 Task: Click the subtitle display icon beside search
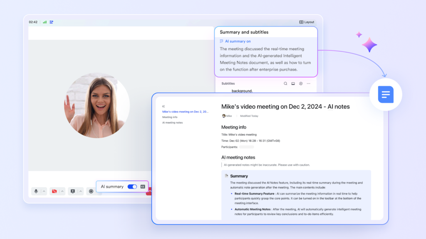[x=293, y=83]
